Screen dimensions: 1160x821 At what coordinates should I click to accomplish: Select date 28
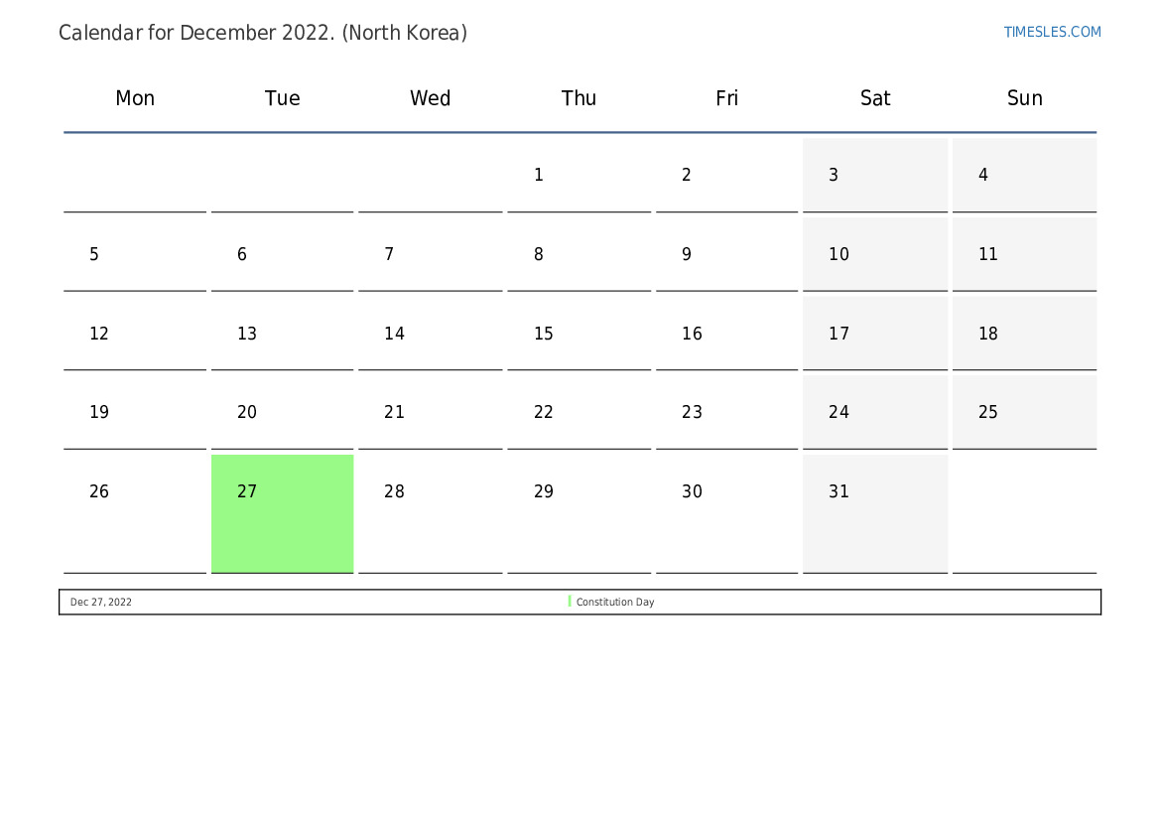(430, 514)
